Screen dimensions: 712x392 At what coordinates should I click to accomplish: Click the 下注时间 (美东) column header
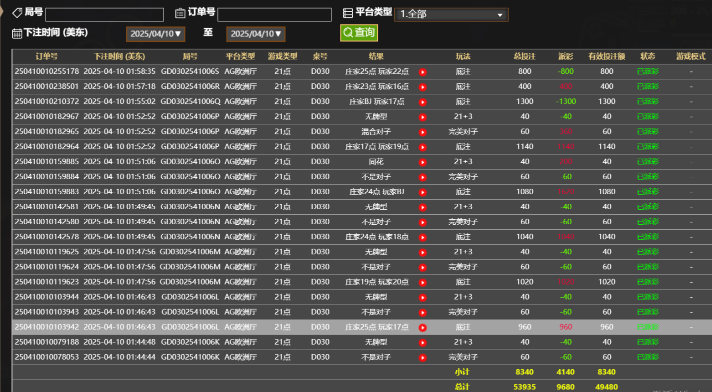119,56
